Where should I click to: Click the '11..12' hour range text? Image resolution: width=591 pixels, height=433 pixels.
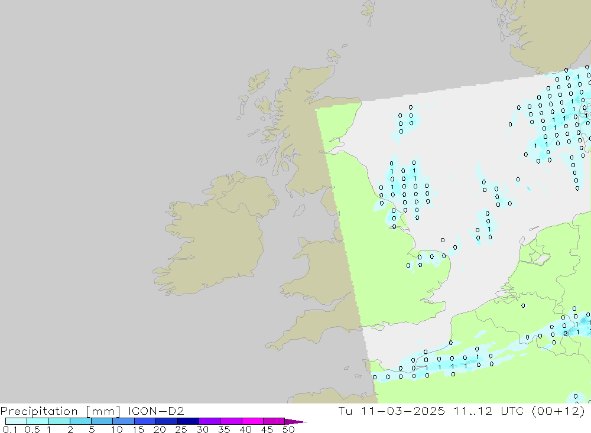point(473,411)
